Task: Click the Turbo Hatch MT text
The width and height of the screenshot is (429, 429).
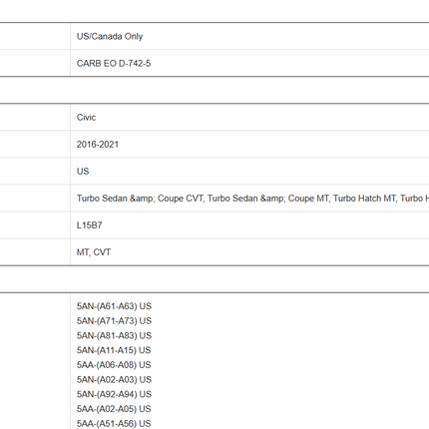Action: pos(364,199)
